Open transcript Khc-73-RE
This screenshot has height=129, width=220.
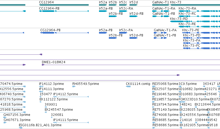[187, 24]
